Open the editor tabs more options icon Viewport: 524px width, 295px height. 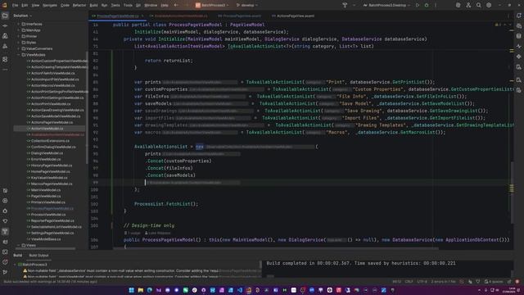[508, 16]
